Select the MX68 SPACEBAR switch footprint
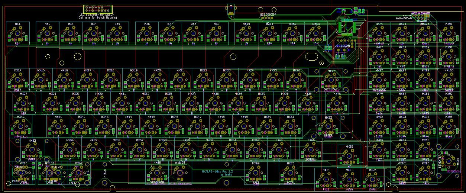Screen dimensions: 466x193 [157, 173]
